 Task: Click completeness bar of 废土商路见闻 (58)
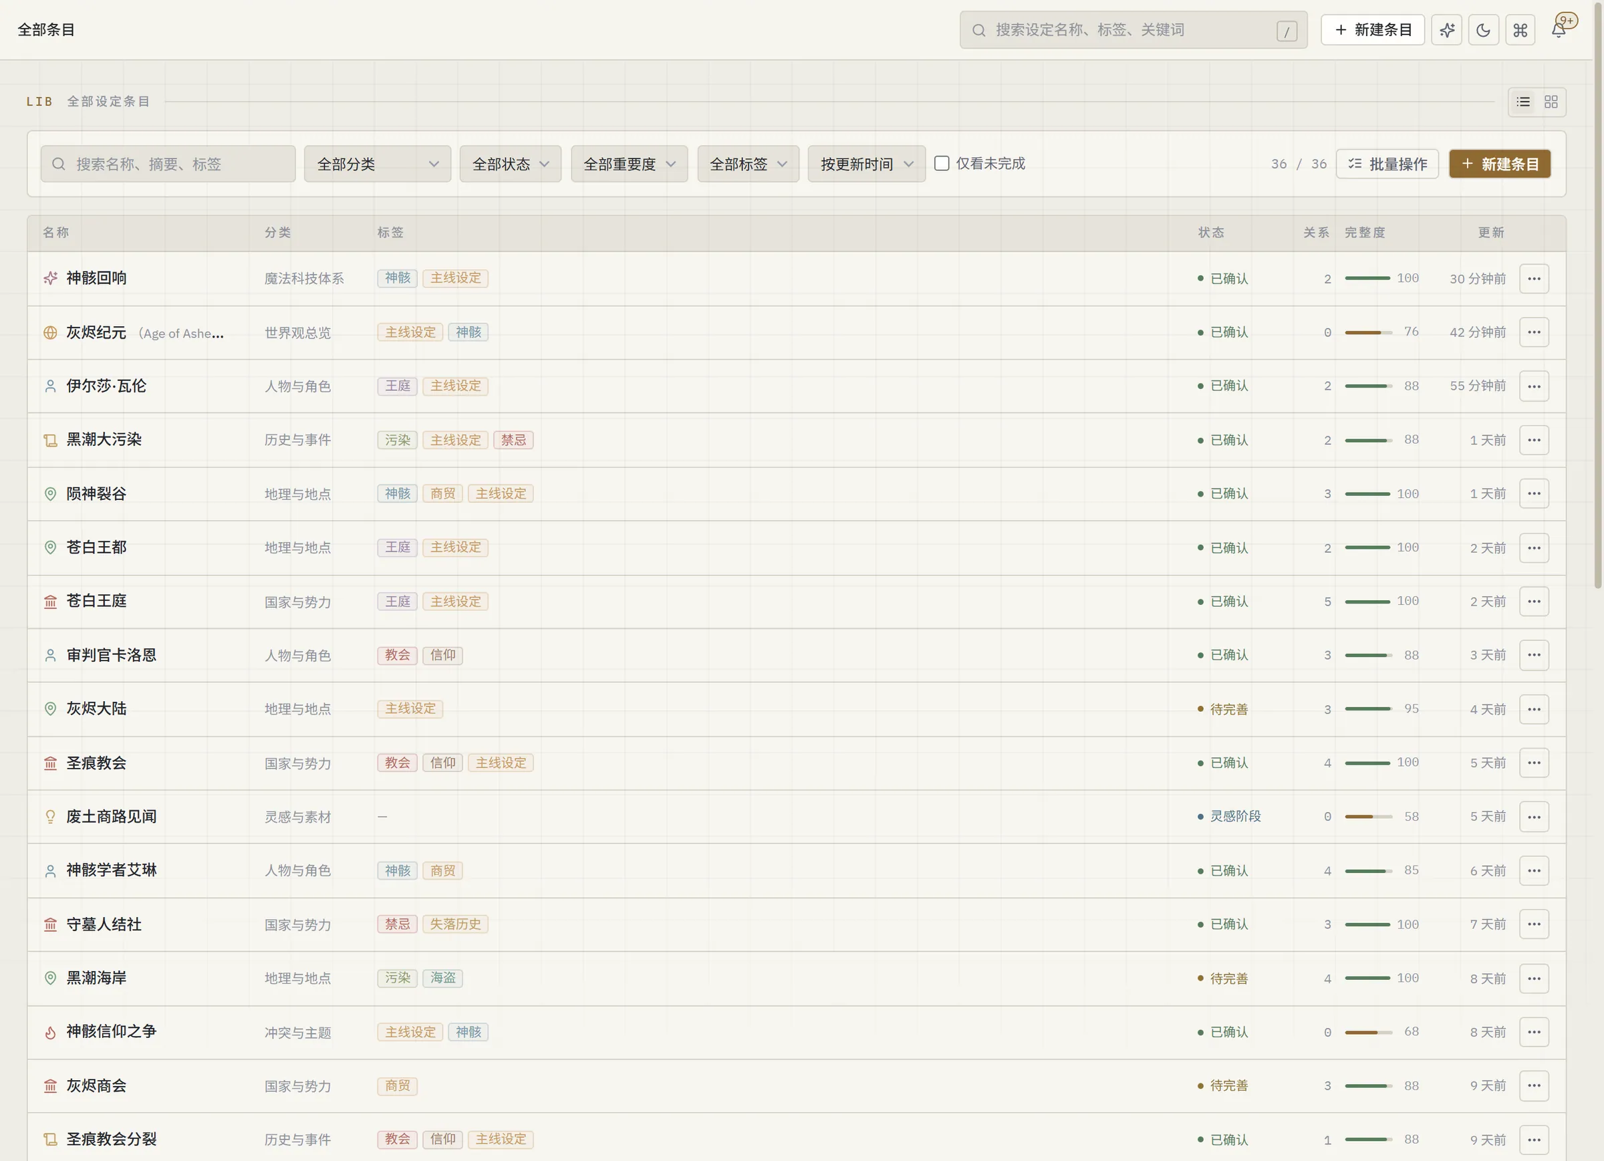point(1369,817)
